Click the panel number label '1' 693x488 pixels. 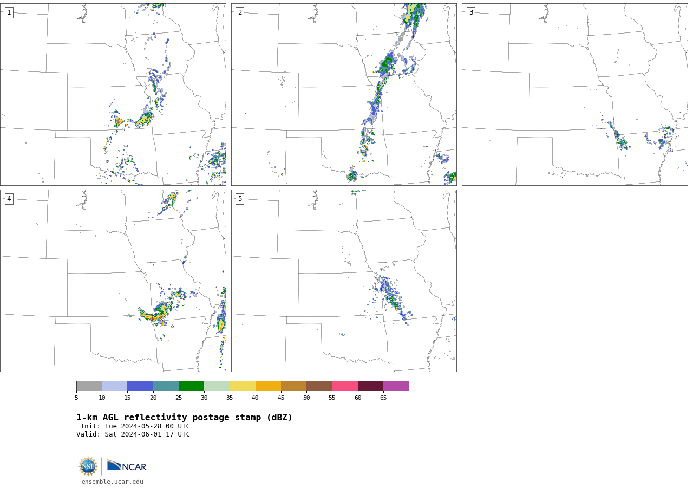point(9,12)
